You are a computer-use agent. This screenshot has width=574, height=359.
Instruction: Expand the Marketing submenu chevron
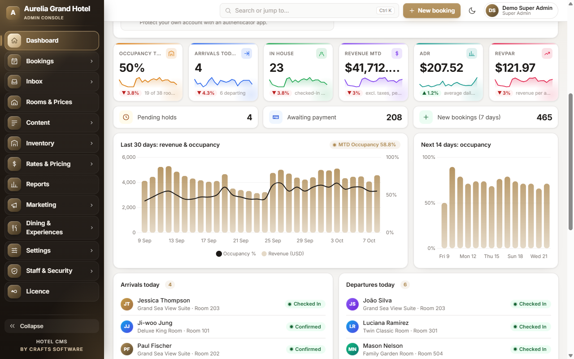point(91,205)
